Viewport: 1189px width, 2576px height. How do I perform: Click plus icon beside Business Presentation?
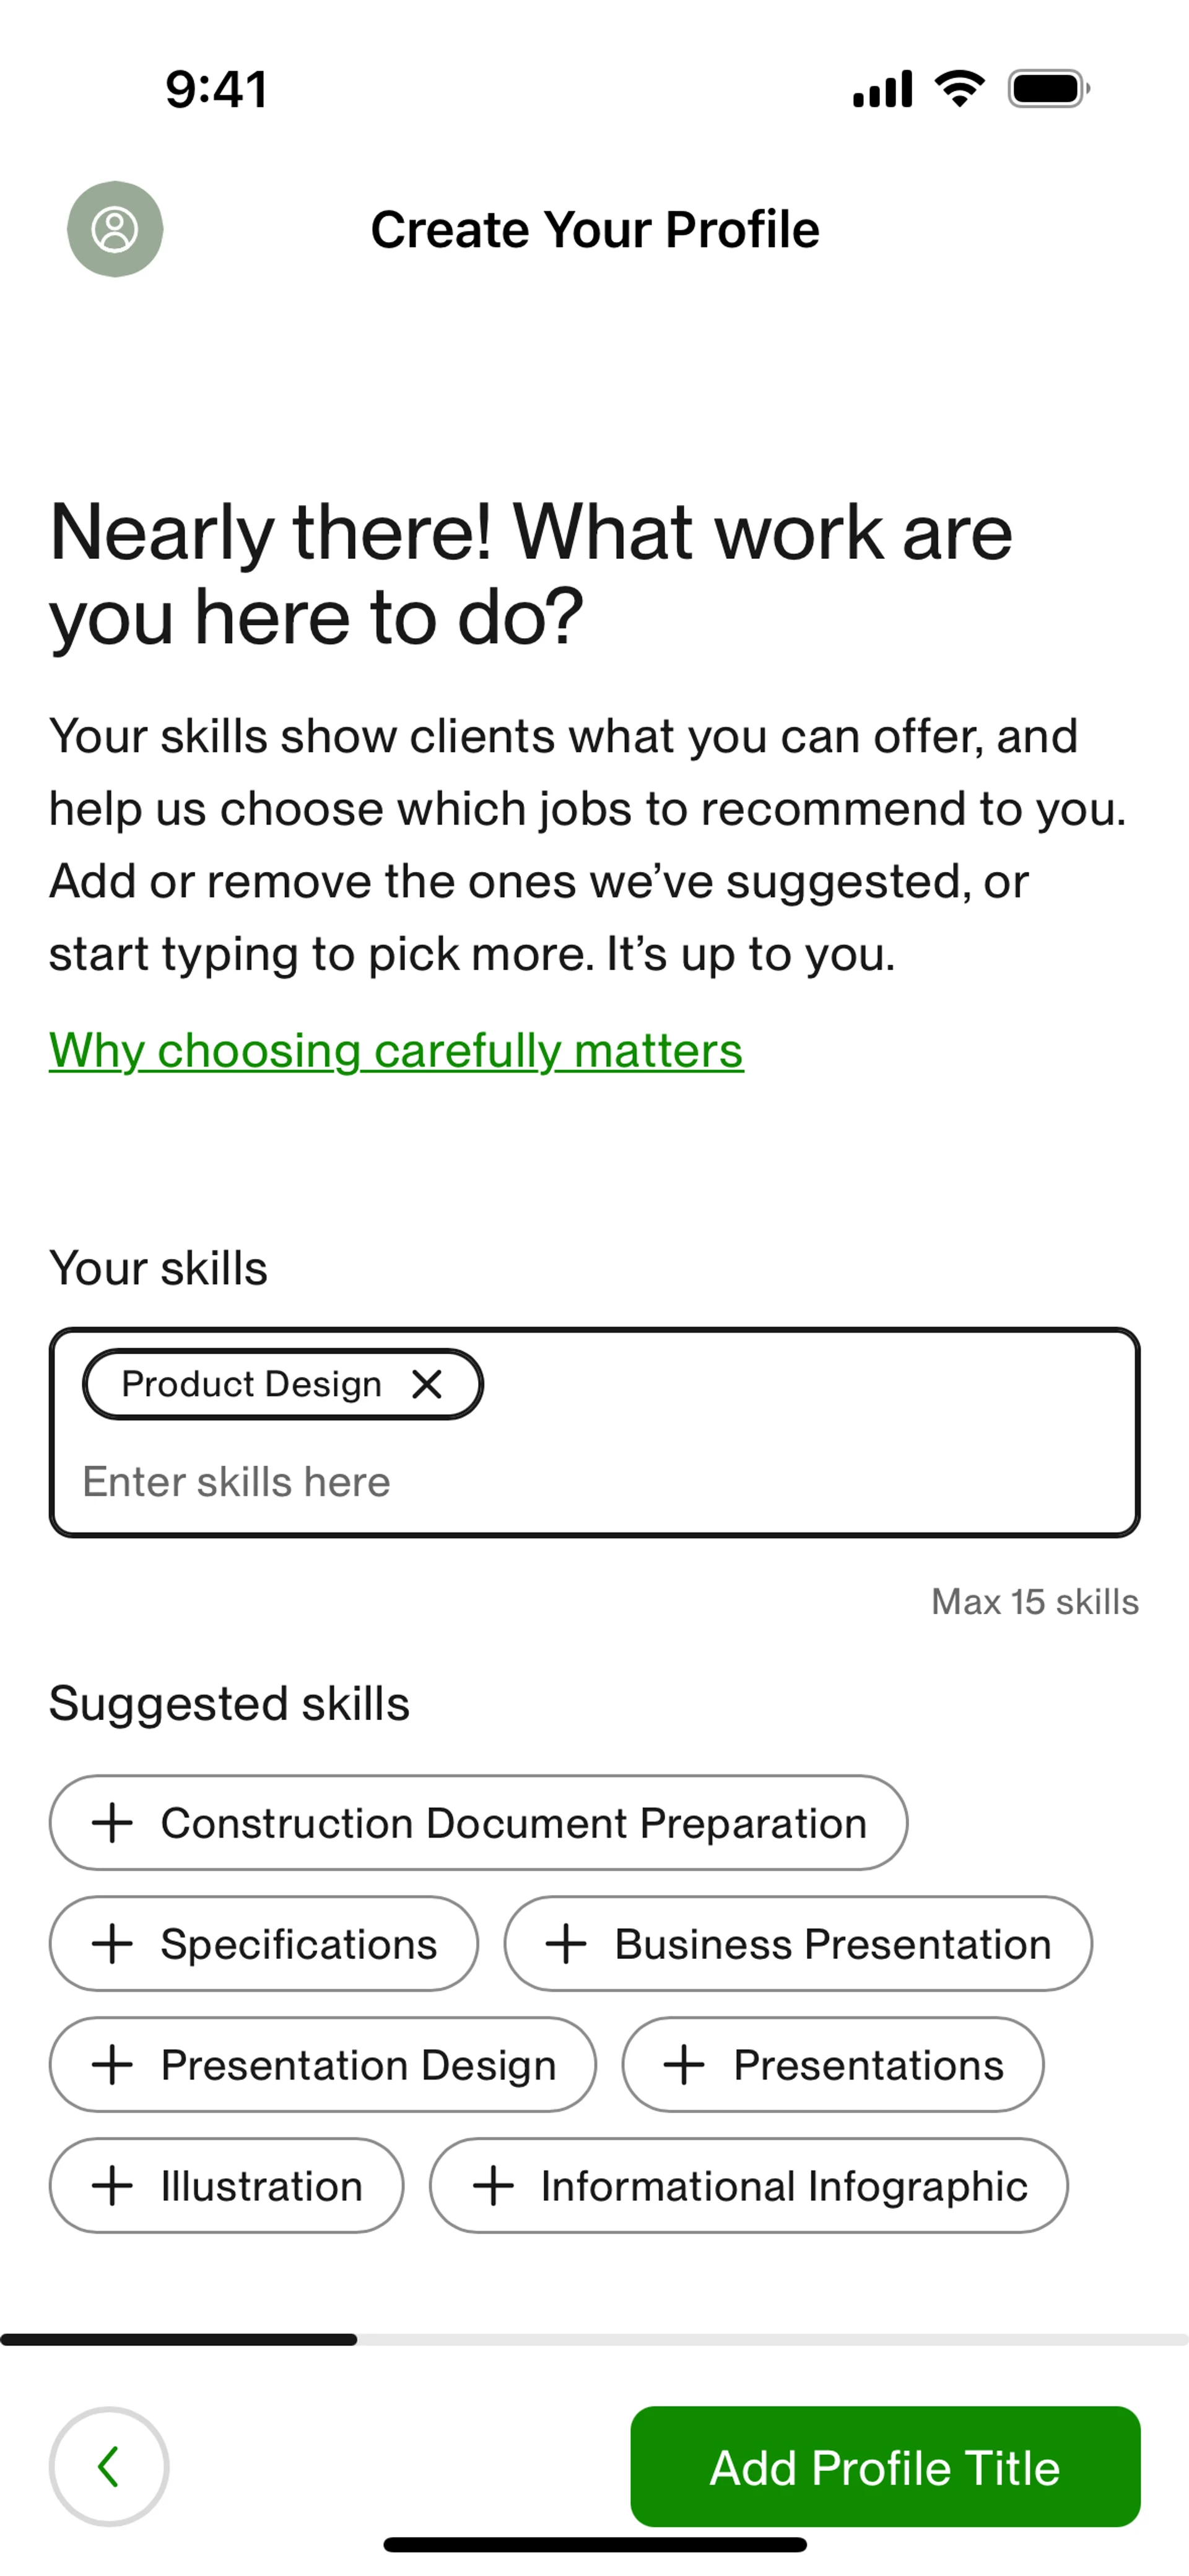(565, 1944)
